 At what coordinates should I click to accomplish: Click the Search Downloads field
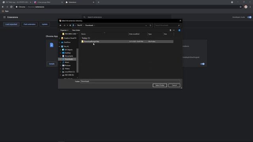pyautogui.click(x=167, y=25)
